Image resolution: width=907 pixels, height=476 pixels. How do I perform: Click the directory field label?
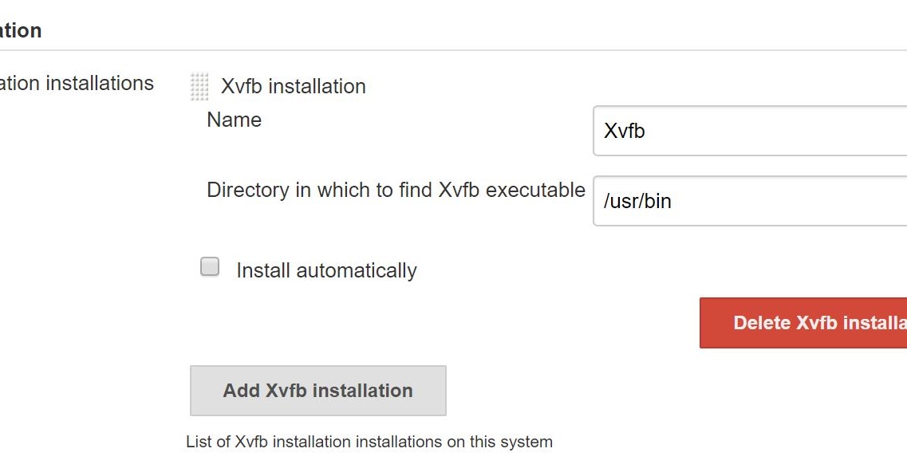(396, 190)
